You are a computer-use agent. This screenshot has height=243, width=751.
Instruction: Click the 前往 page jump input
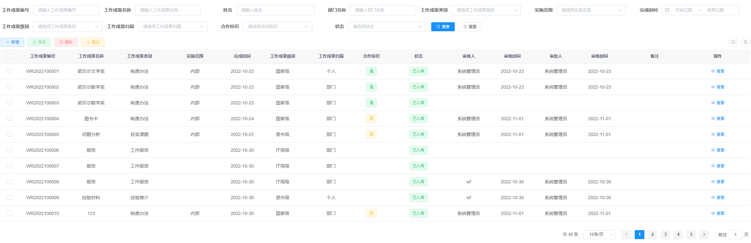735,235
